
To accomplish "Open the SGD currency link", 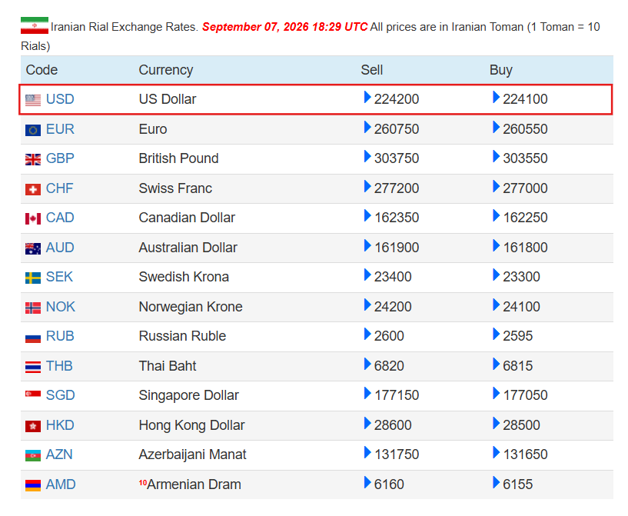I will [61, 395].
